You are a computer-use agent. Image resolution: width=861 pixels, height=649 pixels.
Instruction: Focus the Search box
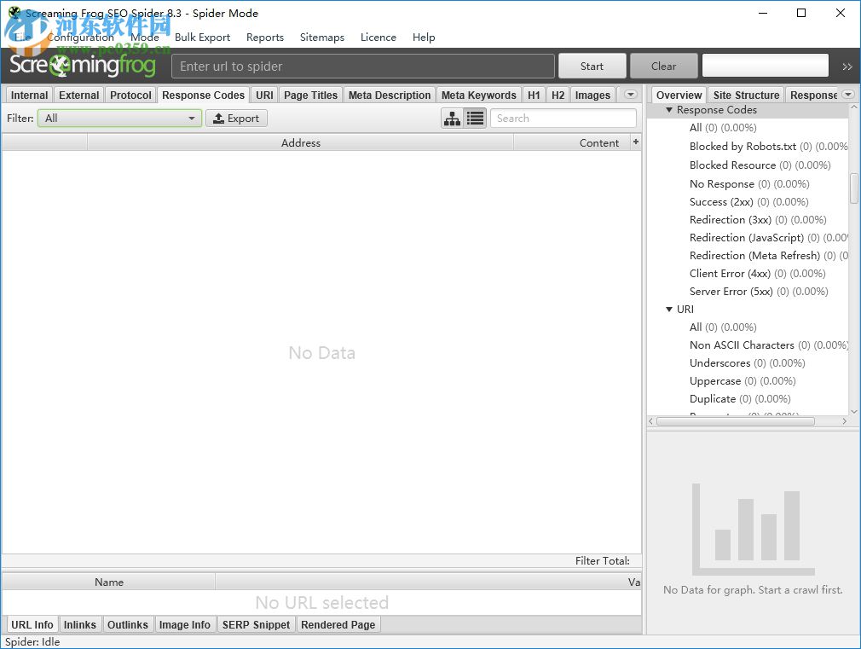[x=563, y=119]
